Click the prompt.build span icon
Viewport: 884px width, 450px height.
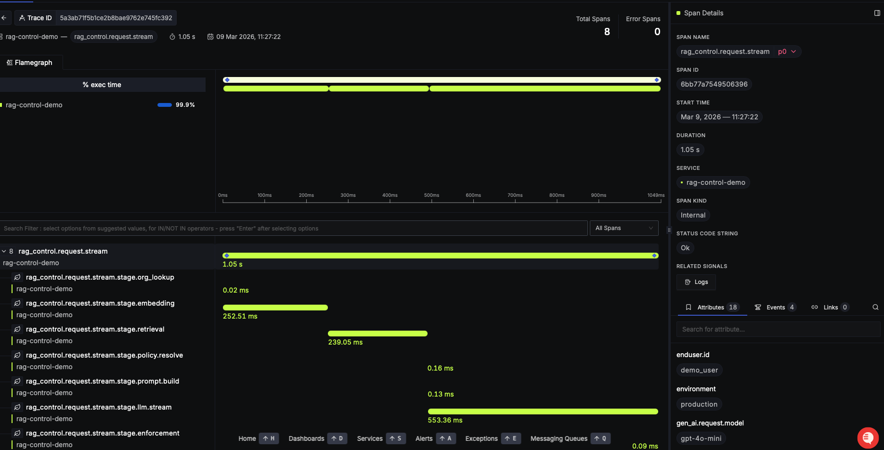point(17,381)
